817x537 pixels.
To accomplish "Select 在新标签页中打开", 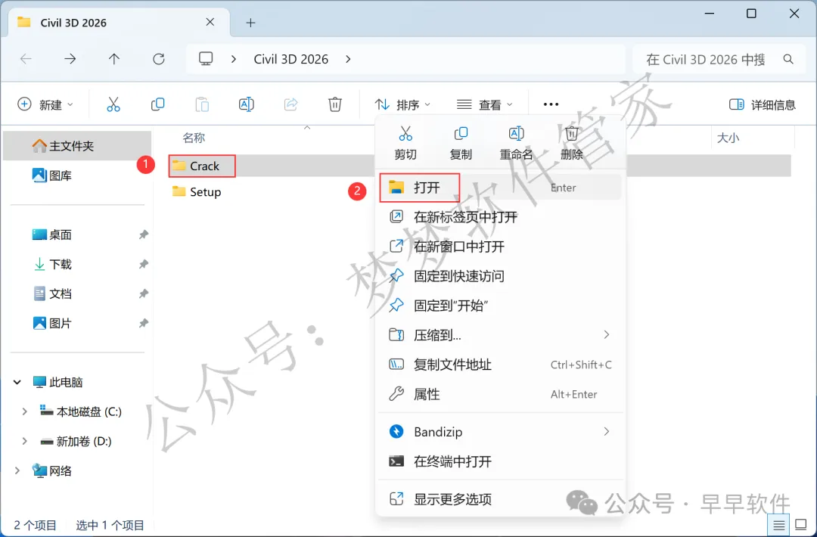I will coord(500,216).
